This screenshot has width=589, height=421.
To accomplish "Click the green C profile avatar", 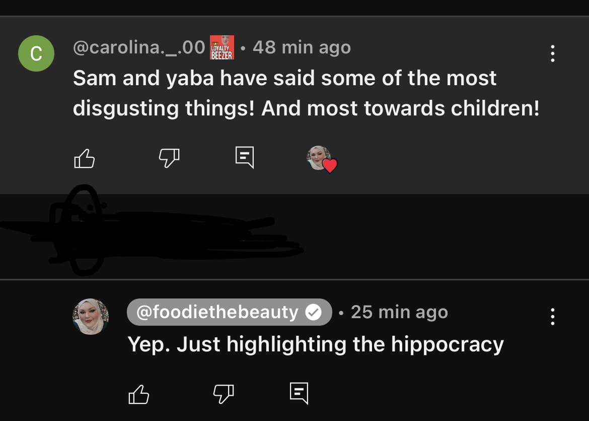I will [x=36, y=53].
